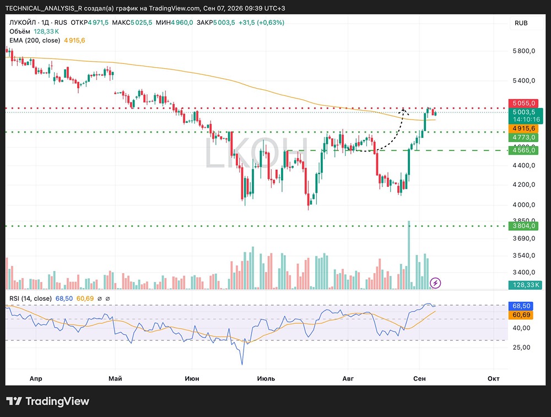Image resolution: width=551 pixels, height=417 pixels.
Task: Click the ЗАКР 5 003,5 close value
Action: [x=216, y=23]
